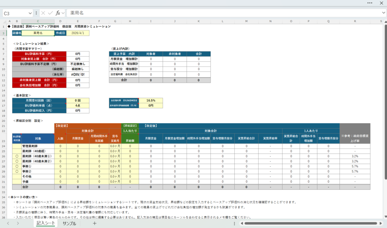
Task: Expand the formula bar with right chevron
Action: click(x=383, y=13)
